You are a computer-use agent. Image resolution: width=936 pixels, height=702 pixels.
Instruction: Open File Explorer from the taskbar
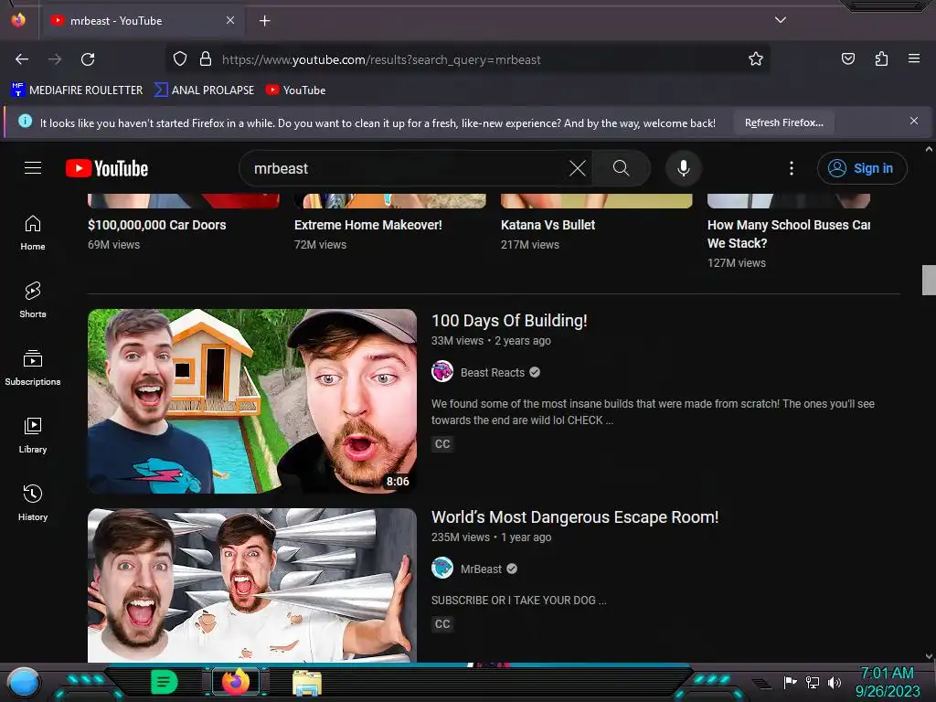click(x=307, y=682)
